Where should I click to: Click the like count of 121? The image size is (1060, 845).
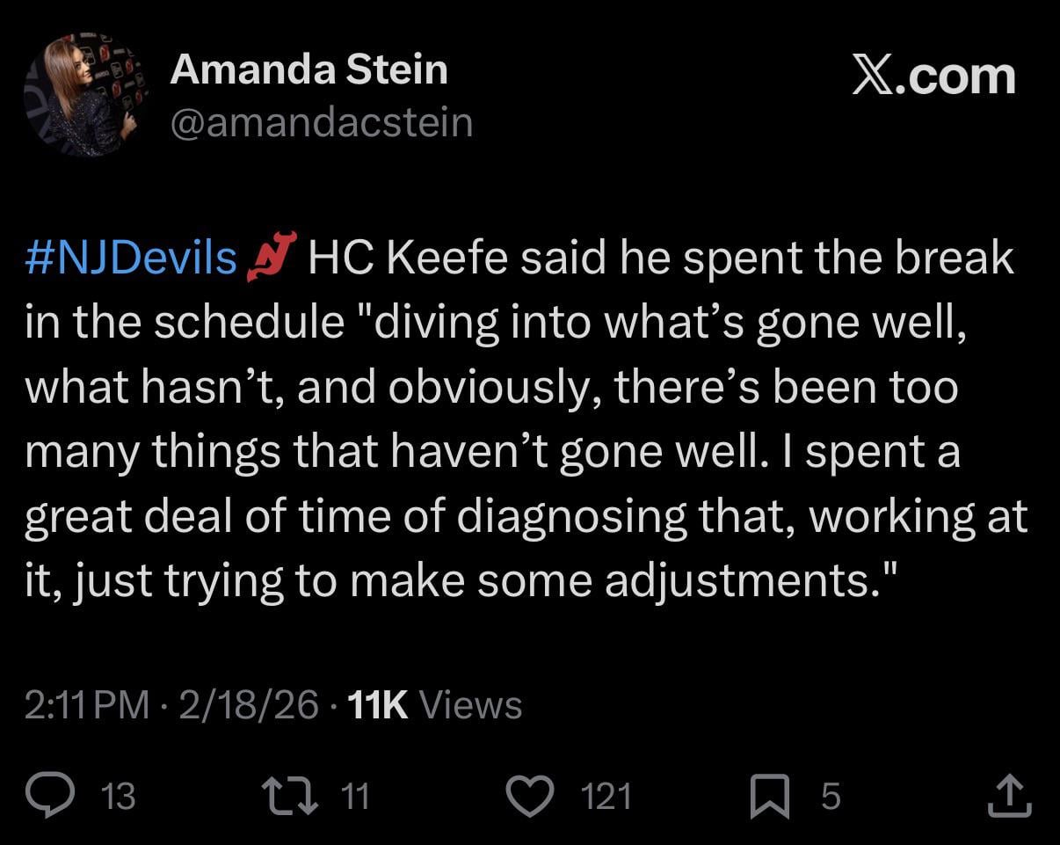tap(606, 797)
